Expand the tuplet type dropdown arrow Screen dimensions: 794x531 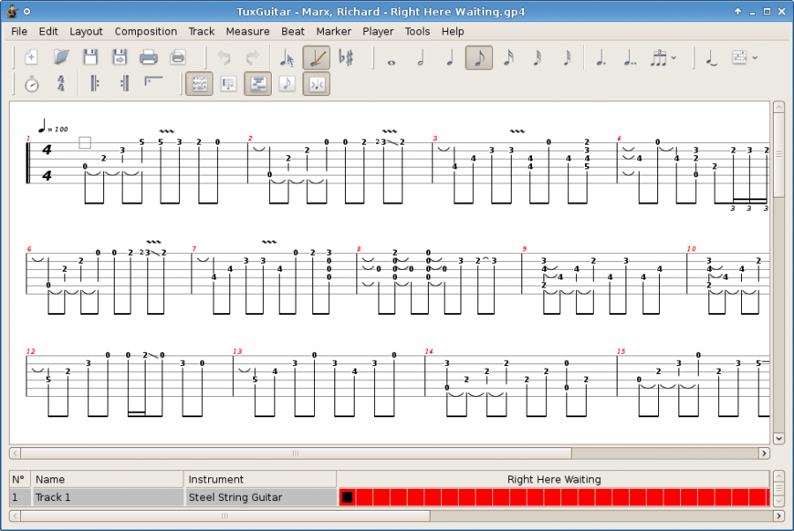point(674,57)
